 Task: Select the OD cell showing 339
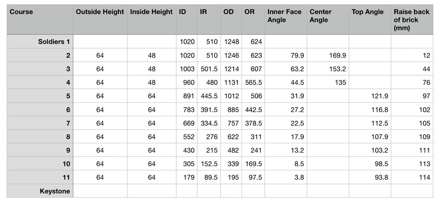pyautogui.click(x=231, y=164)
